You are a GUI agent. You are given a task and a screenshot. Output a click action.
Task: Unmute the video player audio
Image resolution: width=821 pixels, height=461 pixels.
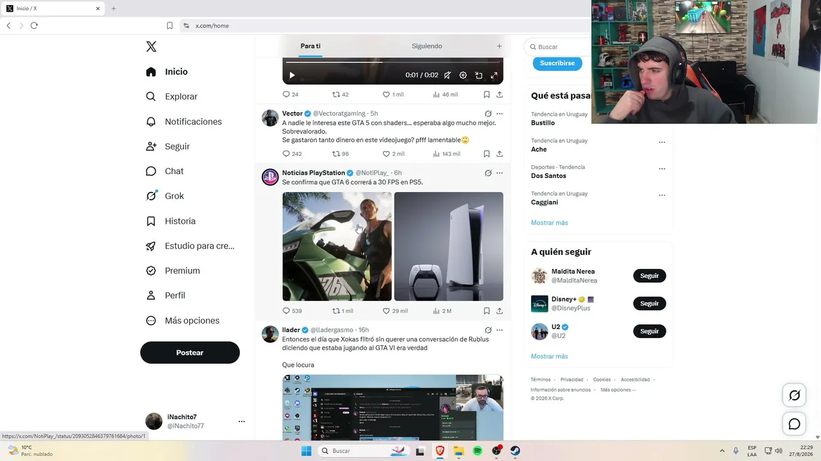[448, 76]
